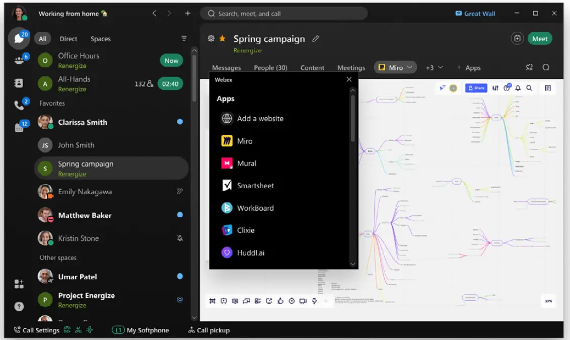The height and width of the screenshot is (340, 570).
Task: Switch to the Messages tab
Action: 226,67
